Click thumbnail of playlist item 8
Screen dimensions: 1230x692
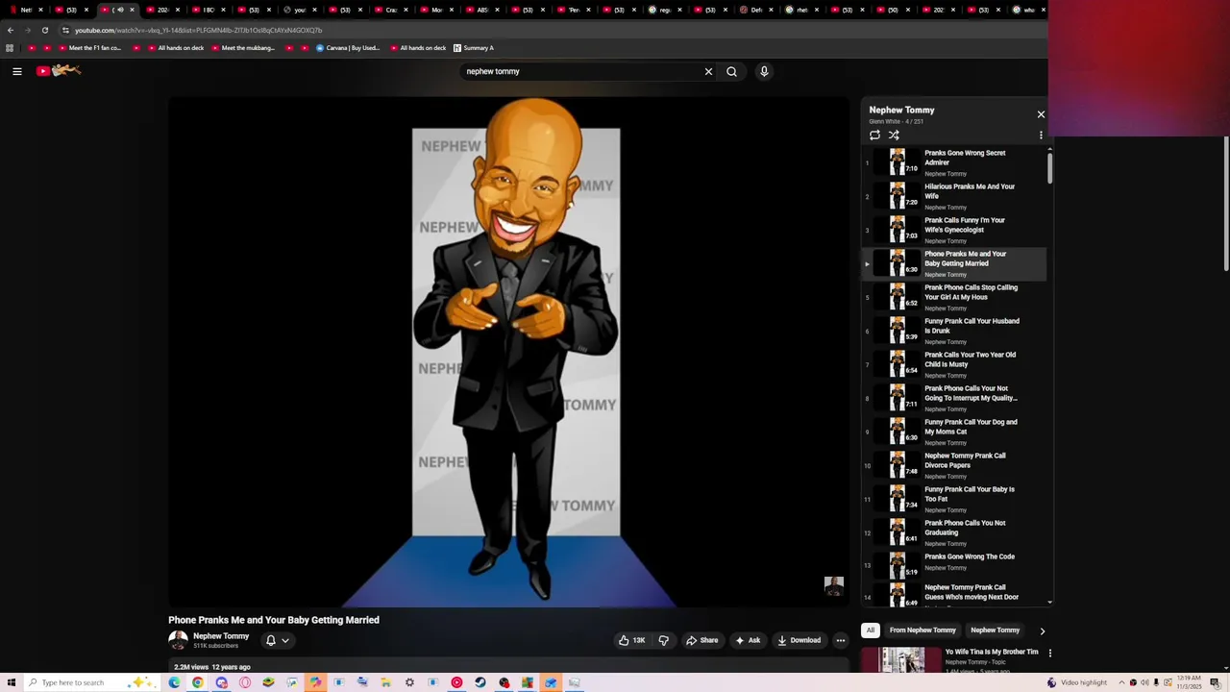click(x=897, y=397)
